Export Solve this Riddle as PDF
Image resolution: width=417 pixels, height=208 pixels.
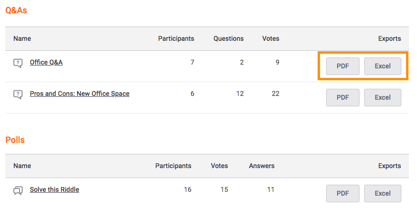tap(342, 193)
